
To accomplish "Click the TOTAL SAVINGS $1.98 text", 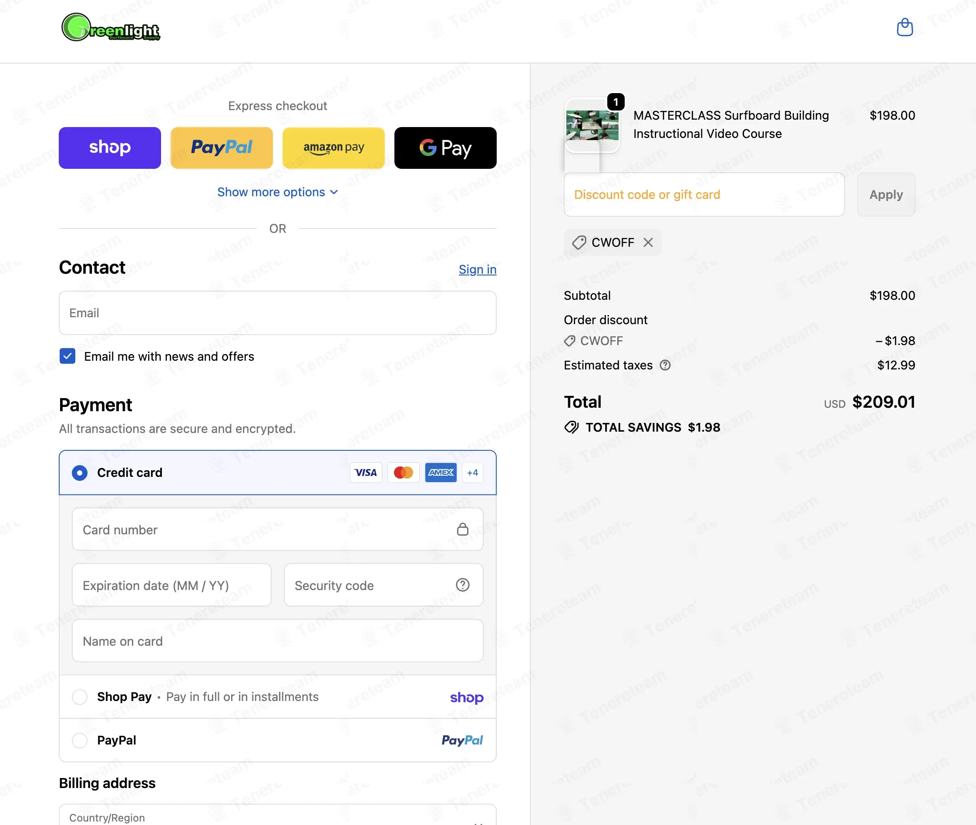I will point(653,427).
